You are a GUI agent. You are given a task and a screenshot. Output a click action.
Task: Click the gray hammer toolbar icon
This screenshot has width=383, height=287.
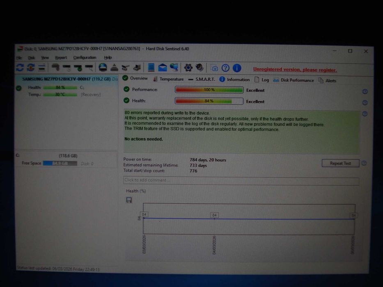(55, 67)
